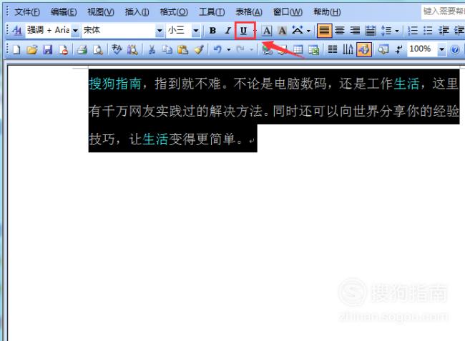Paste from clipboard icon

[x=183, y=49]
